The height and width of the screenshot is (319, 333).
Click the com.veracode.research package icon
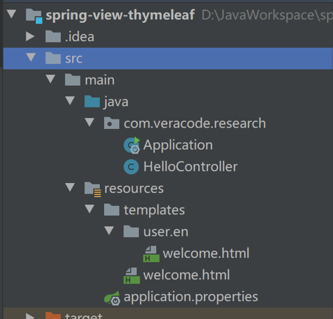click(112, 123)
